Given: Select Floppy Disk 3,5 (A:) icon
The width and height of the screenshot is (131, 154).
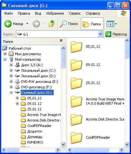Looking at the screenshot, I should tap(17, 65).
